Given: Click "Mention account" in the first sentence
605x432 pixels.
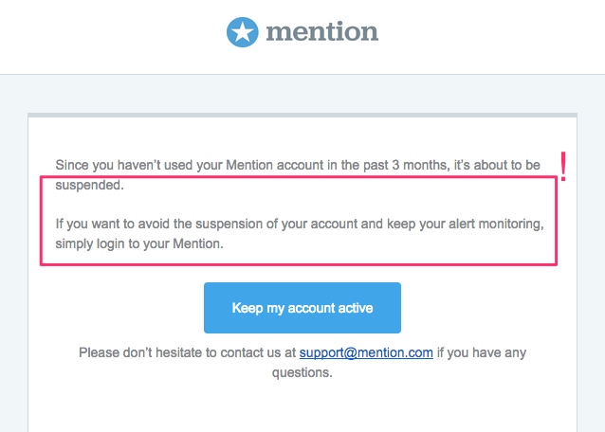Looking at the screenshot, I should point(275,165).
